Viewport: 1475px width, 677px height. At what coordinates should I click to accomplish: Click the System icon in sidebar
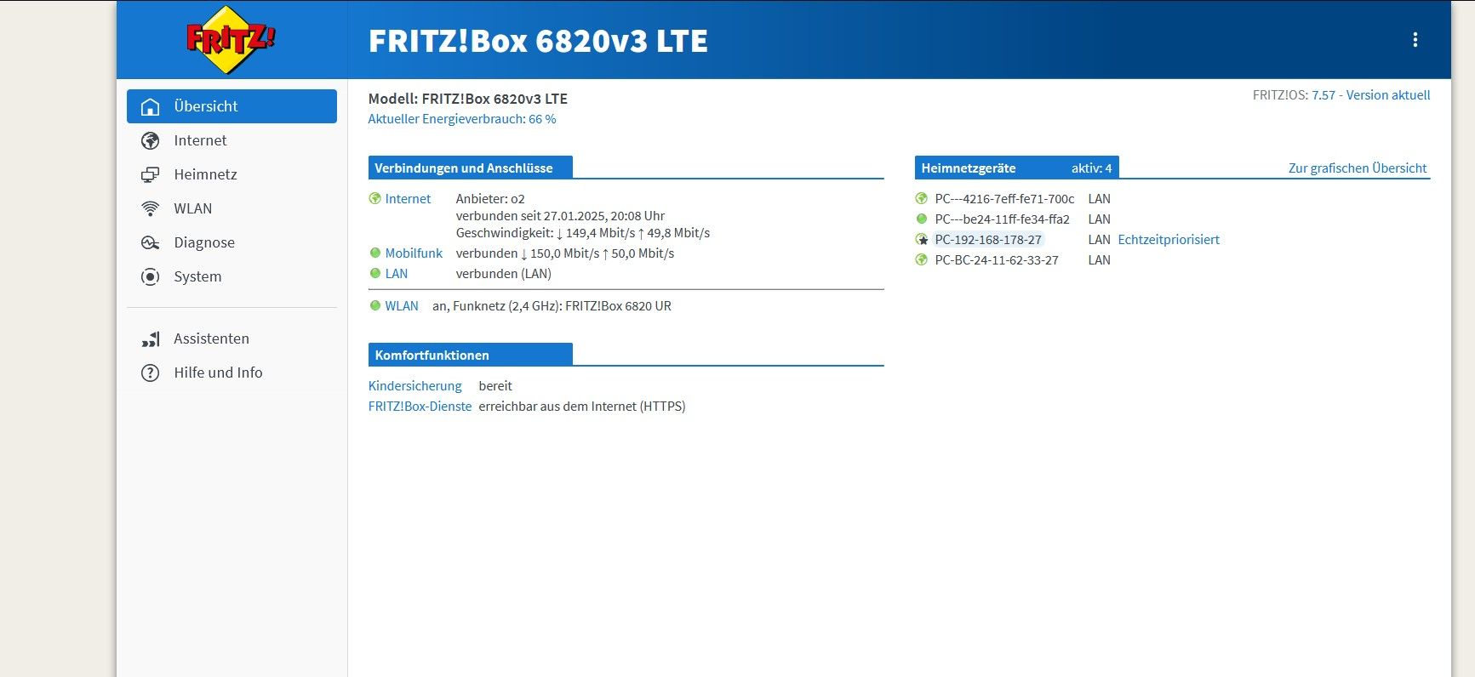[151, 276]
